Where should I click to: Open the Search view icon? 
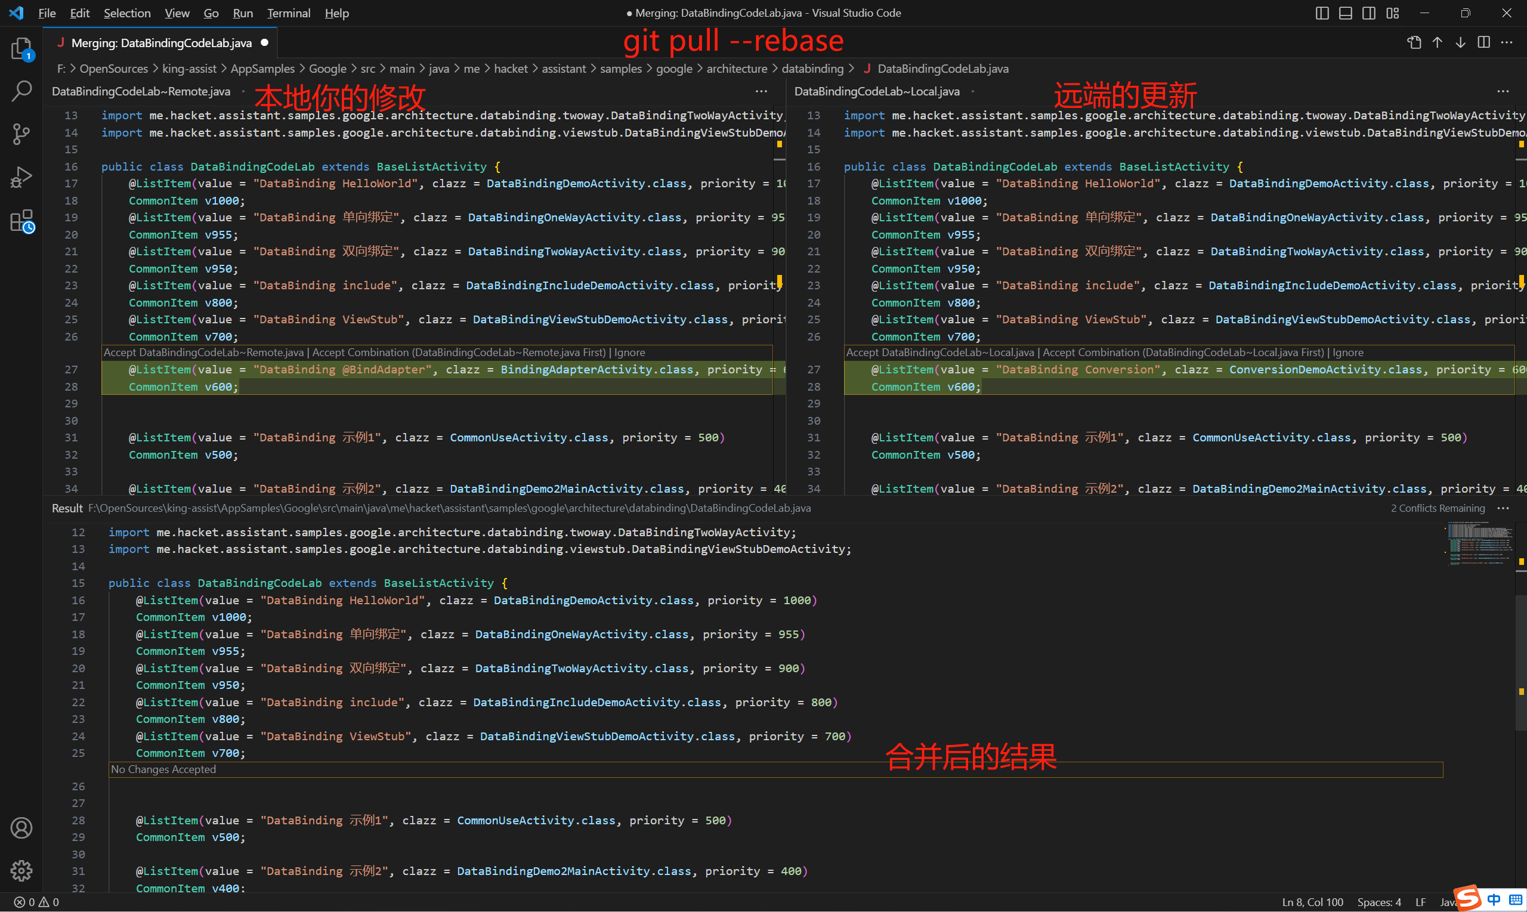coord(21,91)
